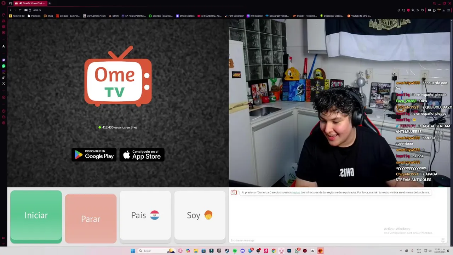The image size is (453, 255).
Task: Open the Evo Lab - EA SPO bookmark
Action: pyautogui.click(x=68, y=16)
